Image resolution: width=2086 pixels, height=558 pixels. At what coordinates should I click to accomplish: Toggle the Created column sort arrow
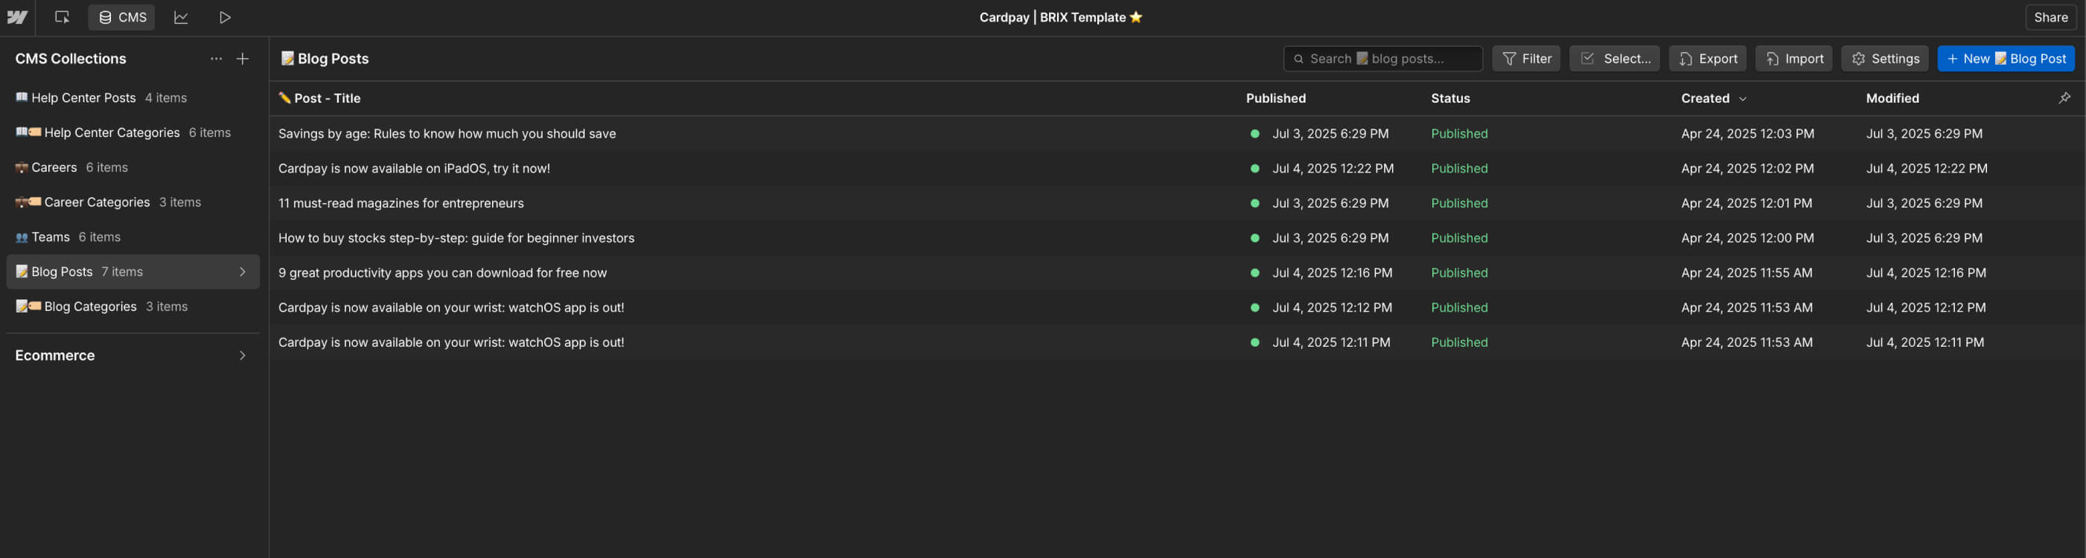tap(1743, 99)
